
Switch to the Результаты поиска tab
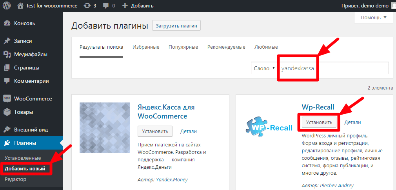tap(101, 47)
